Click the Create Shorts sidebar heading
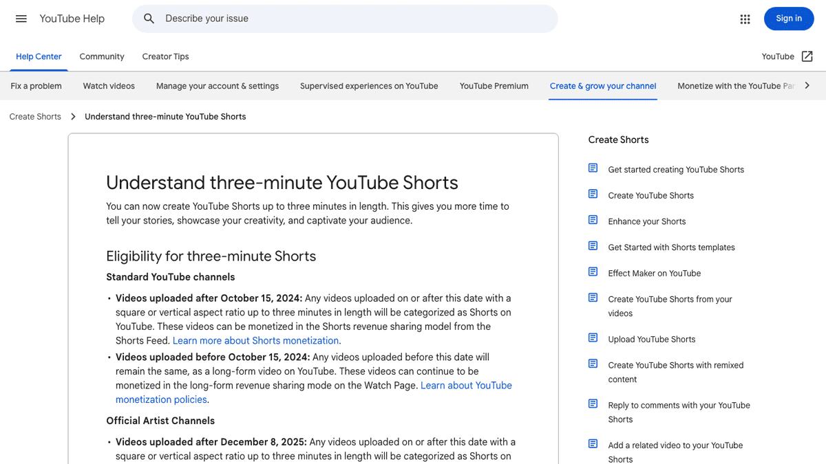 click(618, 140)
